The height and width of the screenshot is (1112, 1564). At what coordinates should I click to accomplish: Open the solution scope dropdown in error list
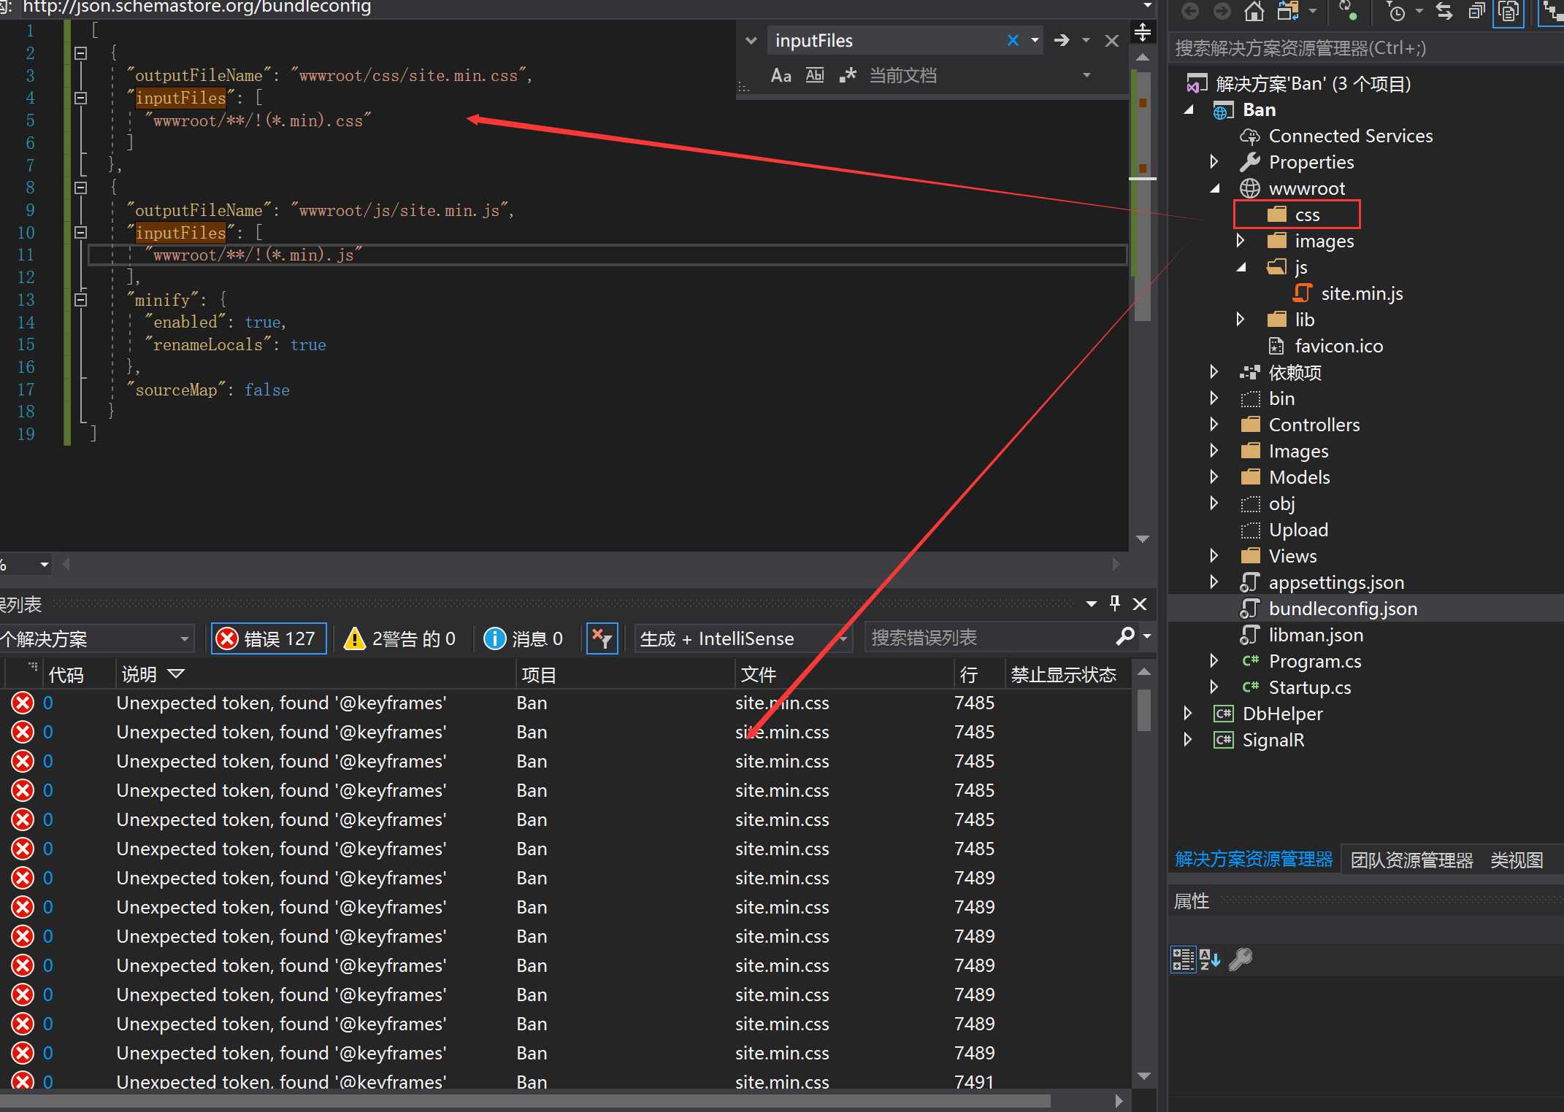tap(96, 639)
